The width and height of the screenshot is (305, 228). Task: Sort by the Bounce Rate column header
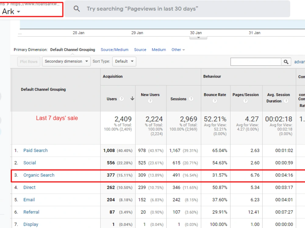pyautogui.click(x=215, y=95)
